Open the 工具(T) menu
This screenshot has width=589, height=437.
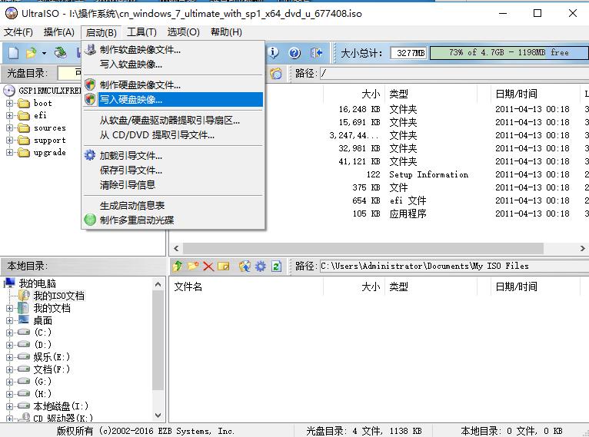141,32
